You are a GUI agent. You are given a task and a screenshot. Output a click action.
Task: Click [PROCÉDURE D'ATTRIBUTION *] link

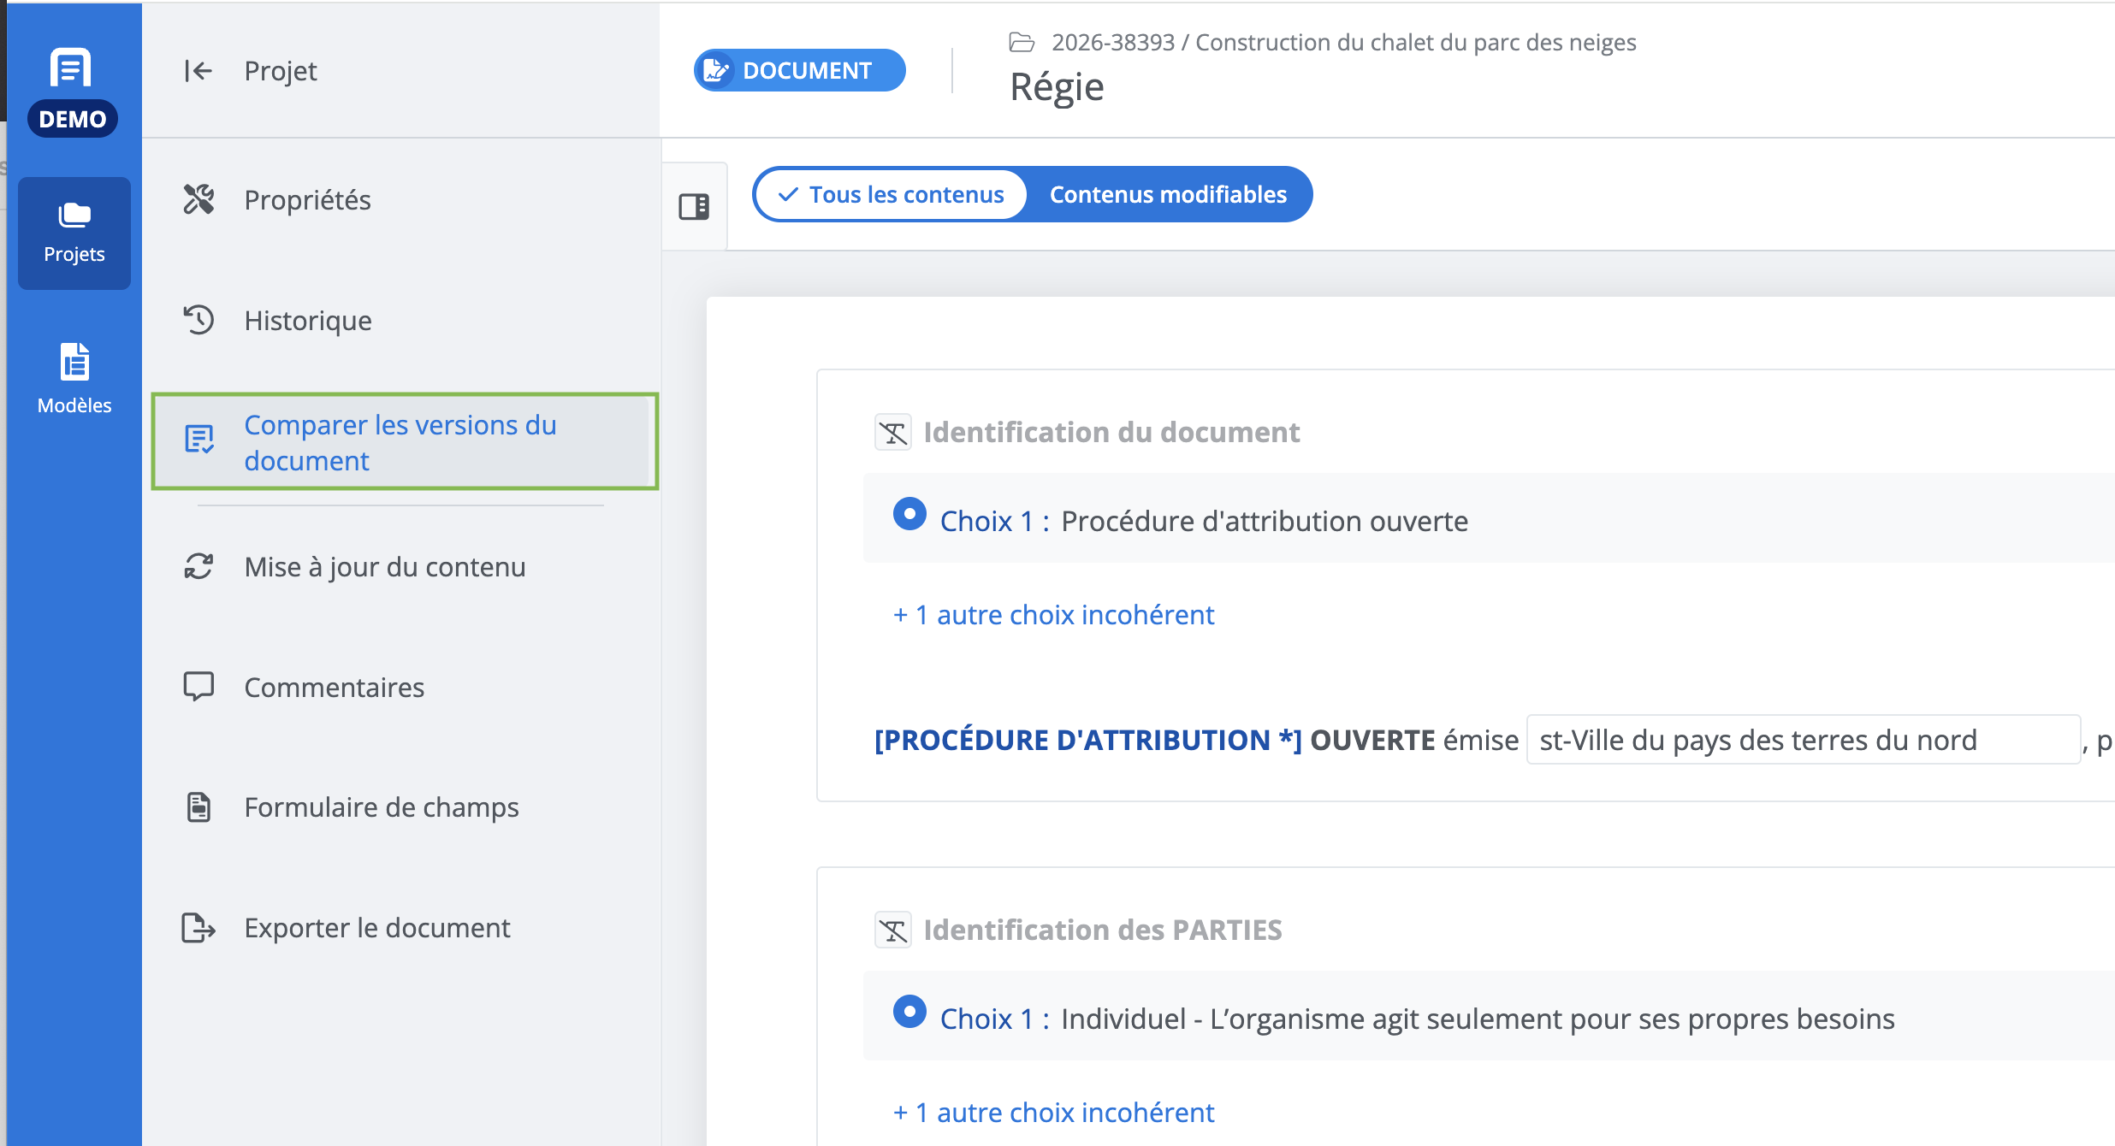[1087, 740]
